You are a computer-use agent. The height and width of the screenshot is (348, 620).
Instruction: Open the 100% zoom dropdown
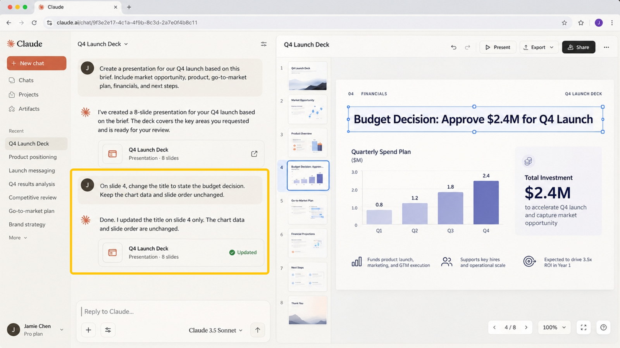click(x=554, y=328)
